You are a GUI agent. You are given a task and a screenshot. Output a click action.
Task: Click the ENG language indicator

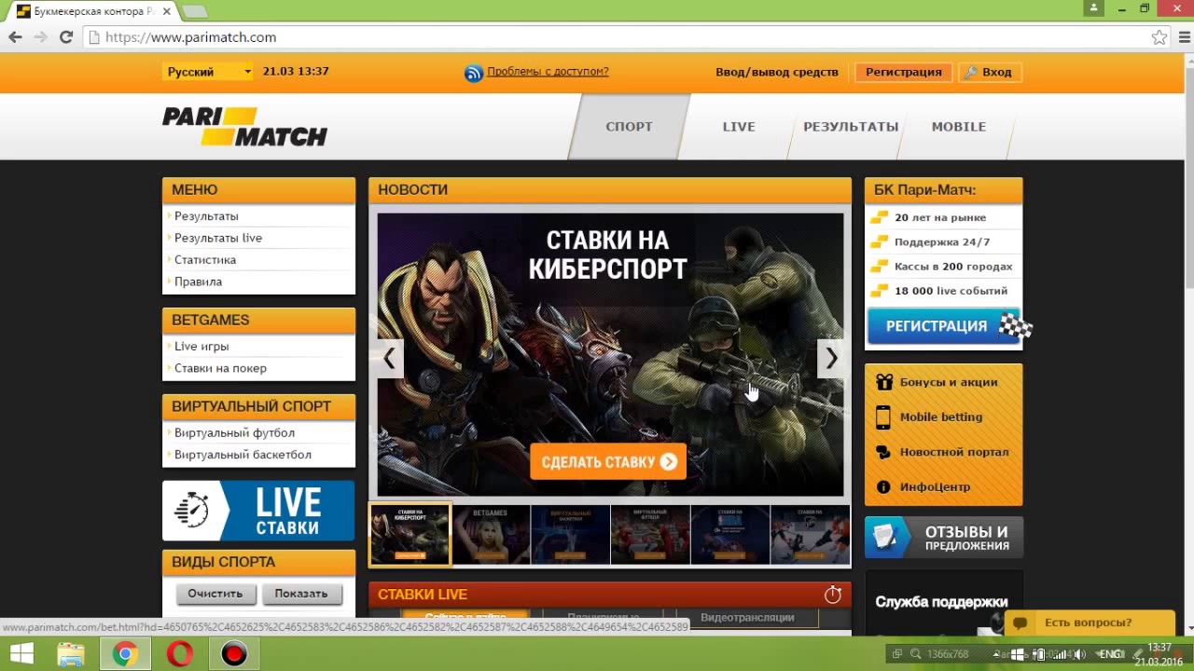(1111, 654)
